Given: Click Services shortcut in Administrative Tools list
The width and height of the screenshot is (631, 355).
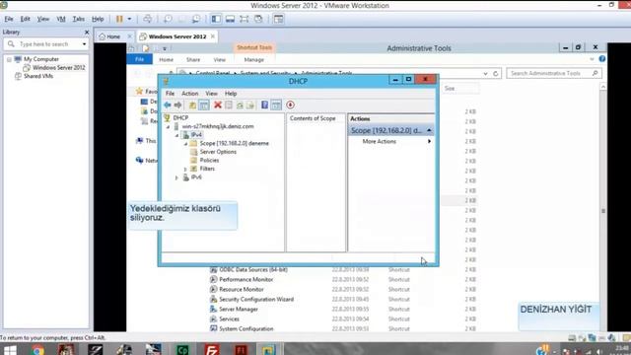Looking at the screenshot, I should pyautogui.click(x=229, y=319).
